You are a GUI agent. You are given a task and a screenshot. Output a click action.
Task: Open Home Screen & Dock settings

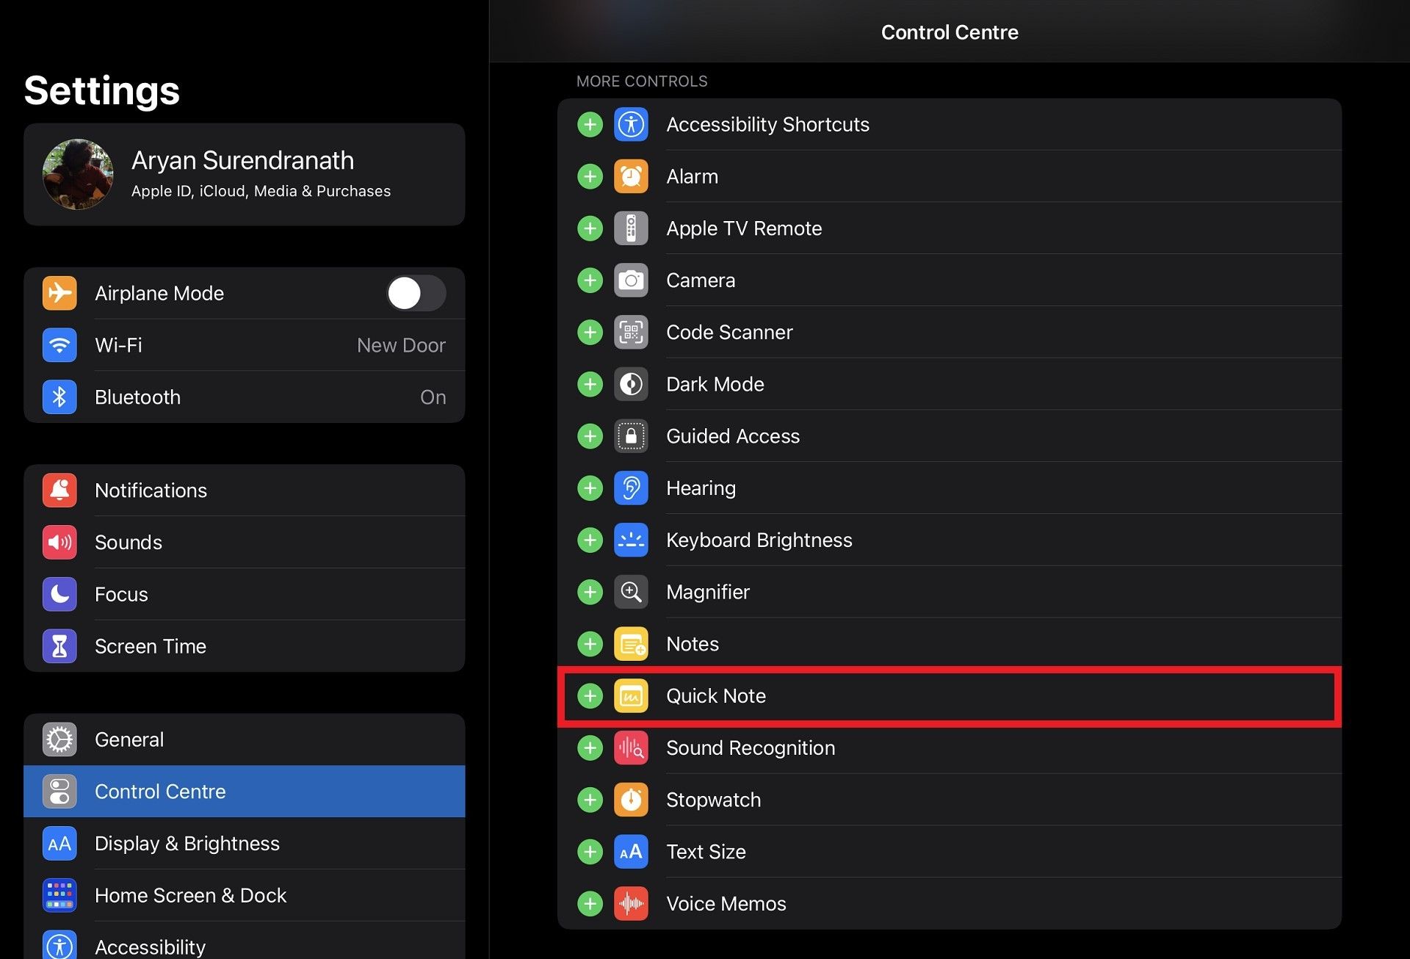(244, 896)
